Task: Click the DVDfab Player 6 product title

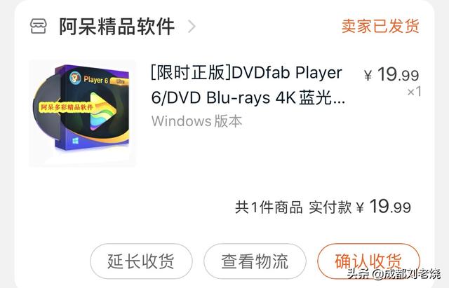Action: click(x=248, y=85)
